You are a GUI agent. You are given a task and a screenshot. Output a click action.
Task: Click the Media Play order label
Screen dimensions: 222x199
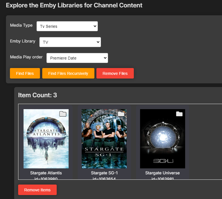click(26, 57)
